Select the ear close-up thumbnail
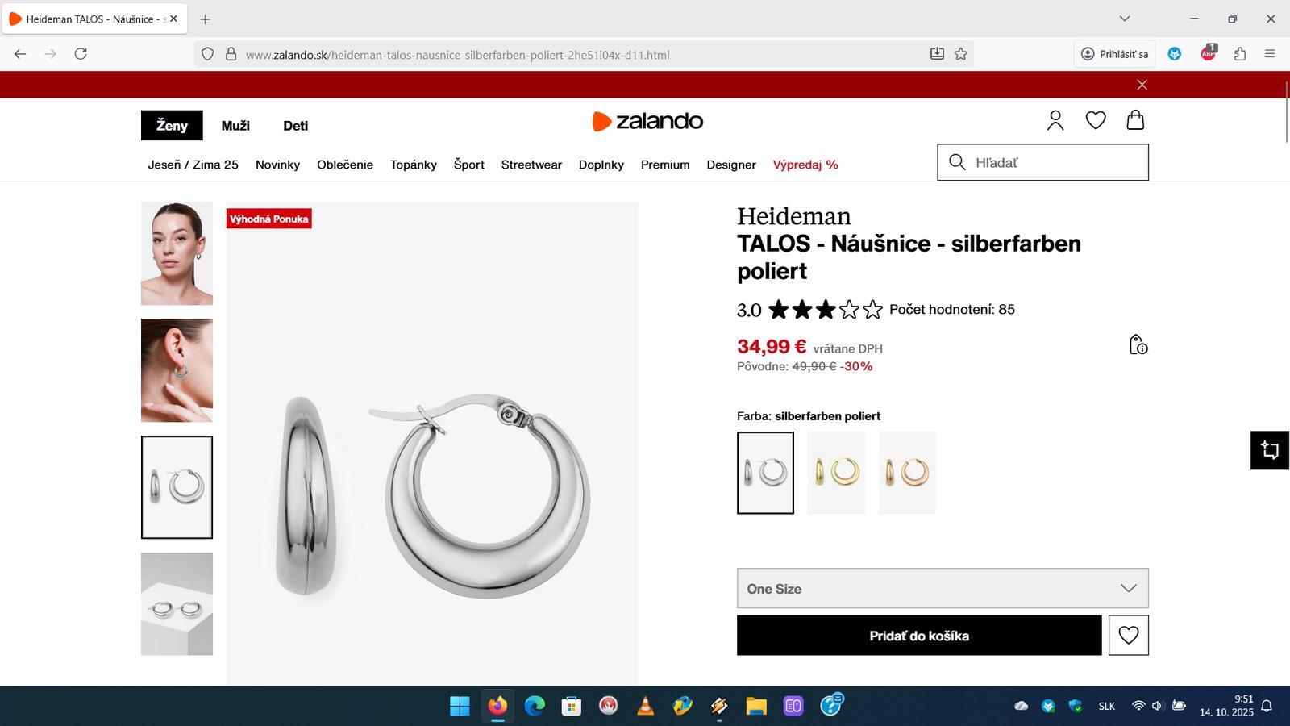Screen dimensions: 1290x726 click(177, 370)
